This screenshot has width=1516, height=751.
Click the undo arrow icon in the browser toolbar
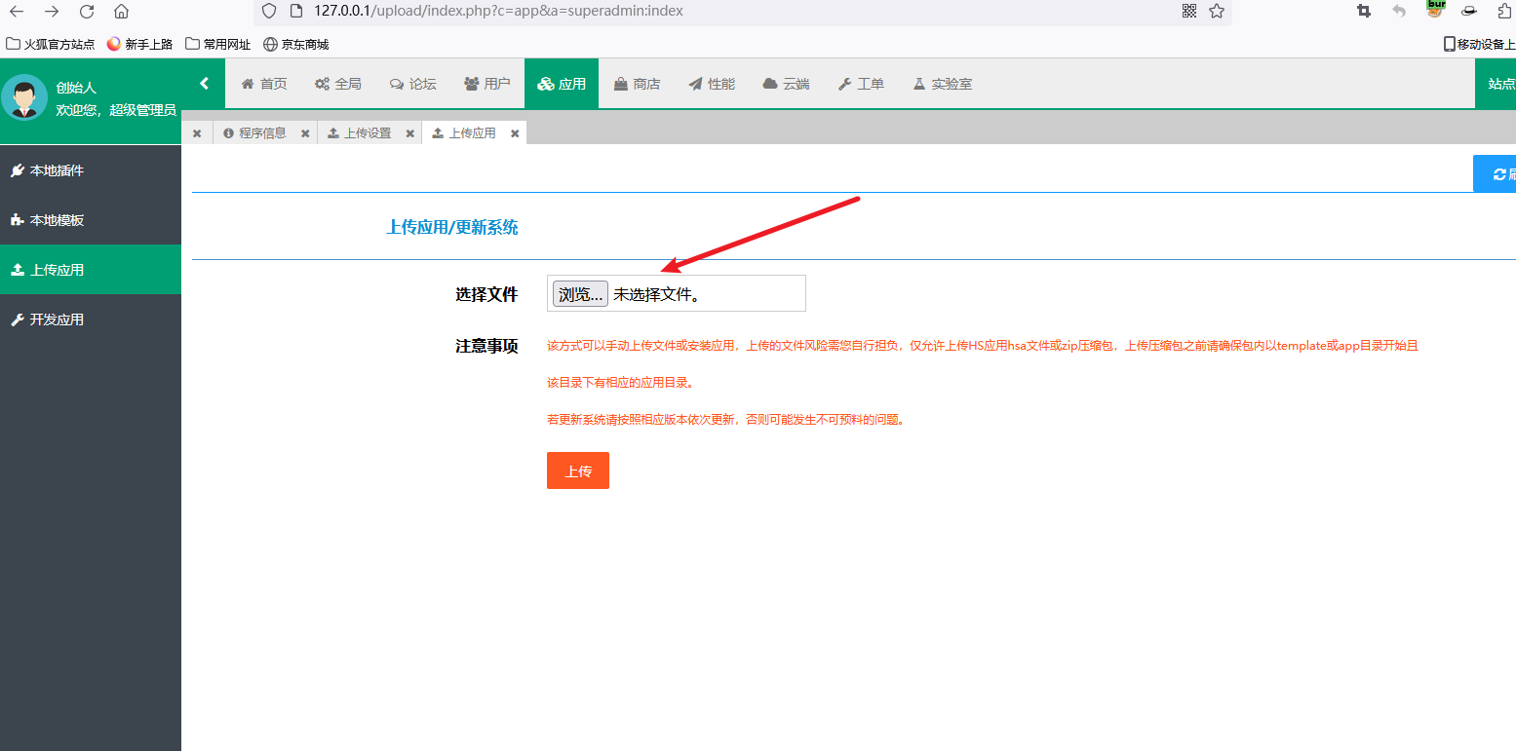coord(1399,11)
